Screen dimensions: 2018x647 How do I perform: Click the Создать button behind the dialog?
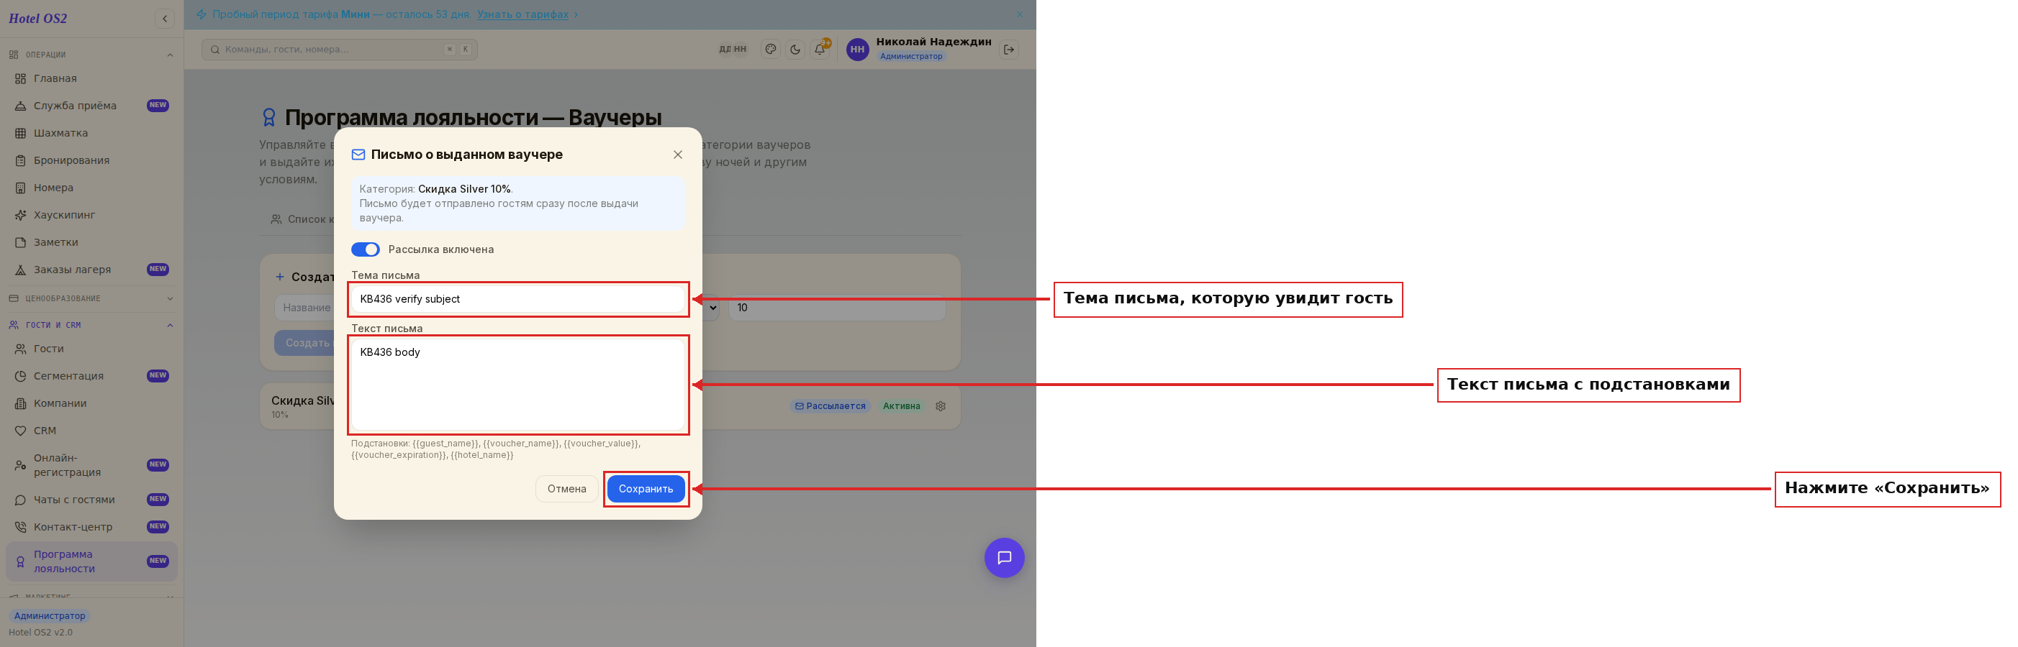304,344
